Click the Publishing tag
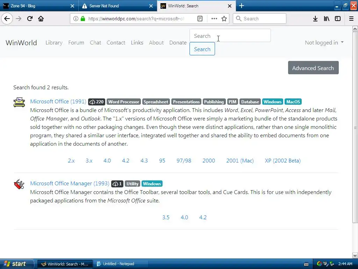Image resolution: width=358 pixels, height=269 pixels. pos(214,102)
